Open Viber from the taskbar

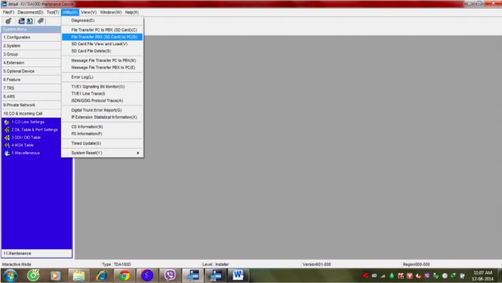tap(170, 275)
